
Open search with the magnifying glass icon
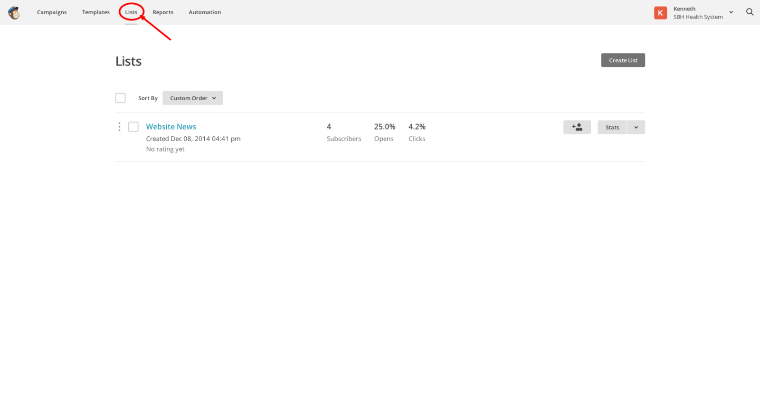pos(750,12)
